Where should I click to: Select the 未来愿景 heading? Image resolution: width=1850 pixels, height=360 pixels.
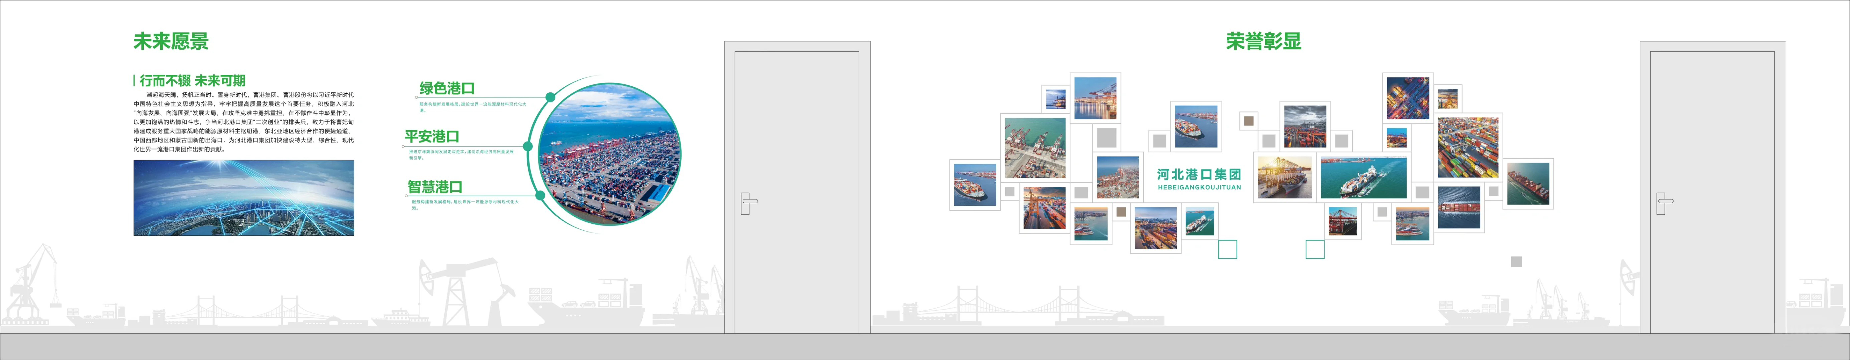(171, 42)
